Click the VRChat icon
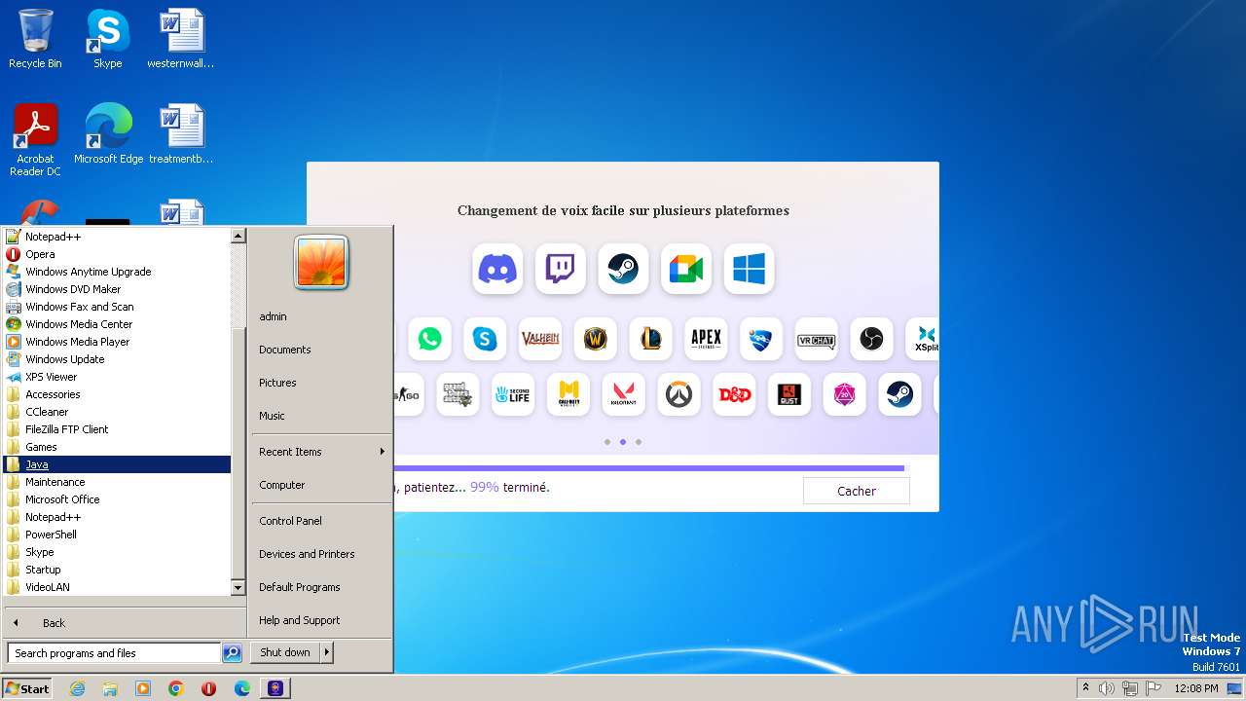The width and height of the screenshot is (1246, 701). click(817, 339)
